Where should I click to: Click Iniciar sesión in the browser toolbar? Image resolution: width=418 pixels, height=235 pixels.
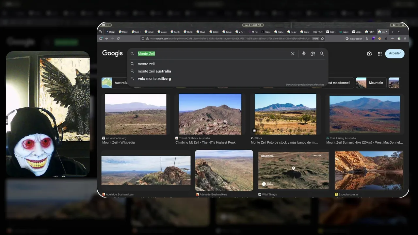(354, 39)
